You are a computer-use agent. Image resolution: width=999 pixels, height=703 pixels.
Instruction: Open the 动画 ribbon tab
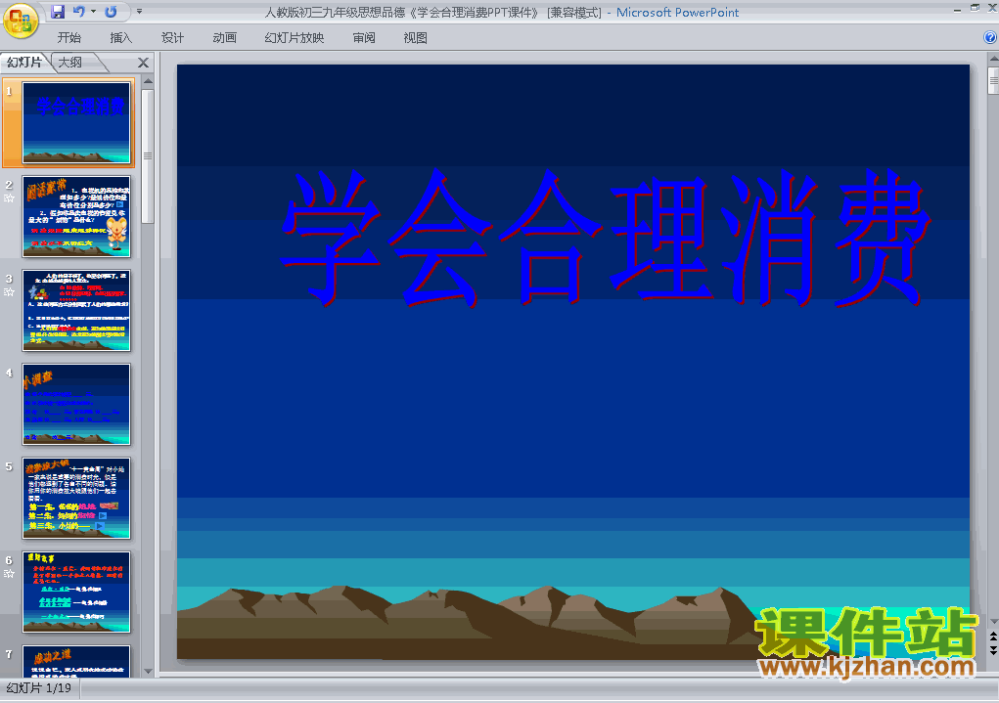click(x=224, y=37)
